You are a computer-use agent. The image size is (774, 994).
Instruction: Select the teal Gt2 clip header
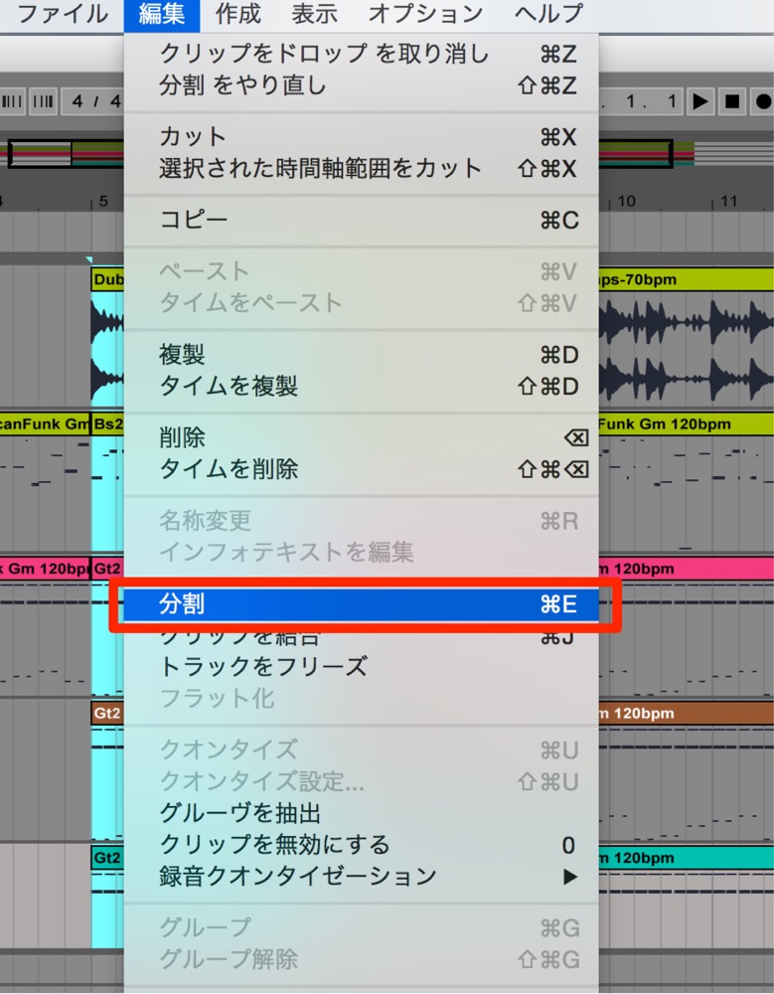click(107, 858)
